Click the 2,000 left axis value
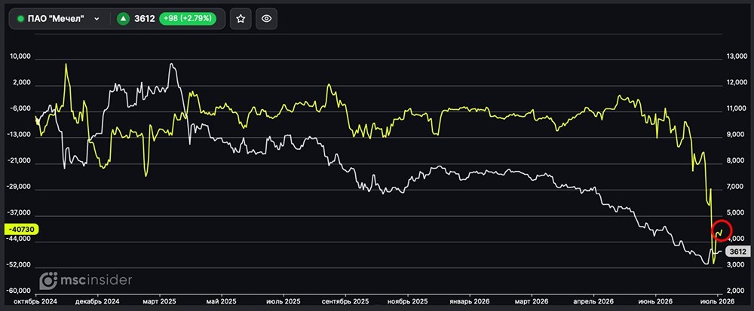 [x=21, y=83]
